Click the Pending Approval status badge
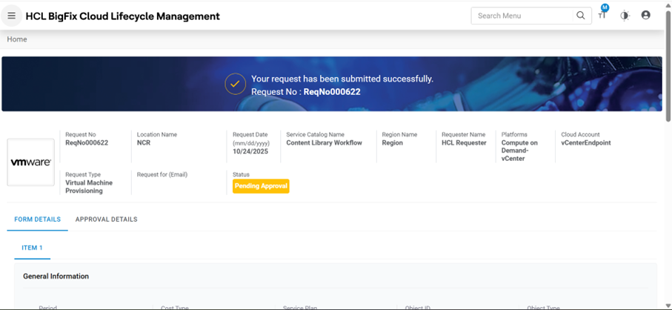Viewport: 672px width, 310px height. point(261,186)
